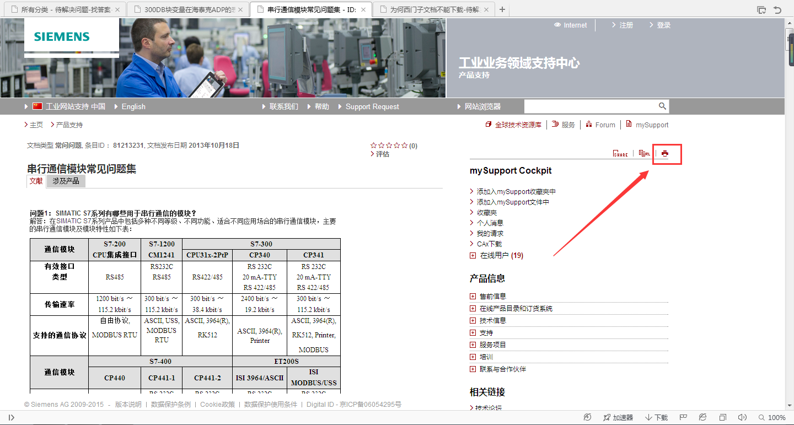Expand the 服务项目 item
Screen dimensions: 794x425
[x=473, y=345]
